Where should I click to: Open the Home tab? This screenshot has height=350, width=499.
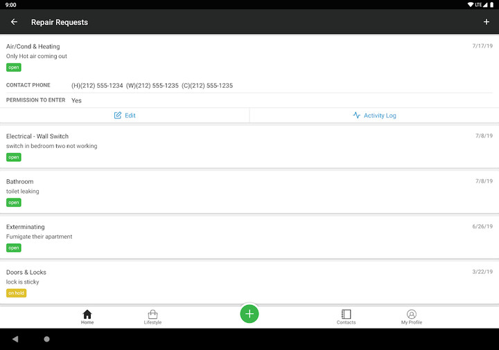(87, 317)
